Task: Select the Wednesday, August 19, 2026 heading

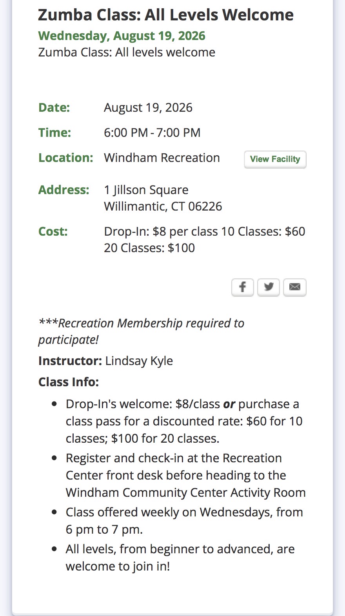Action: pos(122,36)
